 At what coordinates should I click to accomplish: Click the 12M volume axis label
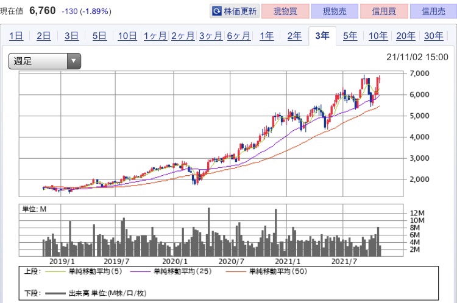[x=417, y=213]
